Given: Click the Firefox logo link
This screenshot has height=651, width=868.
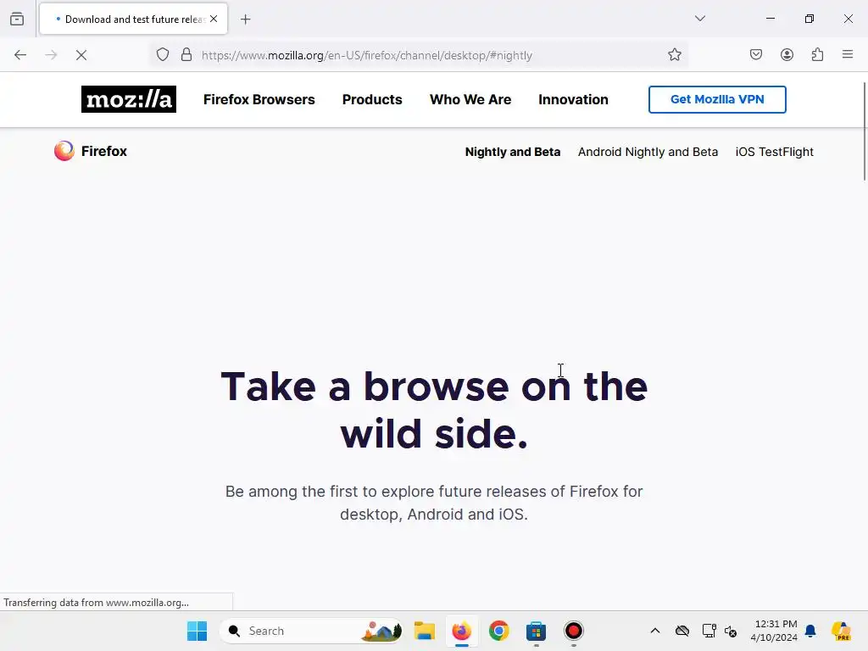Looking at the screenshot, I should click(91, 151).
